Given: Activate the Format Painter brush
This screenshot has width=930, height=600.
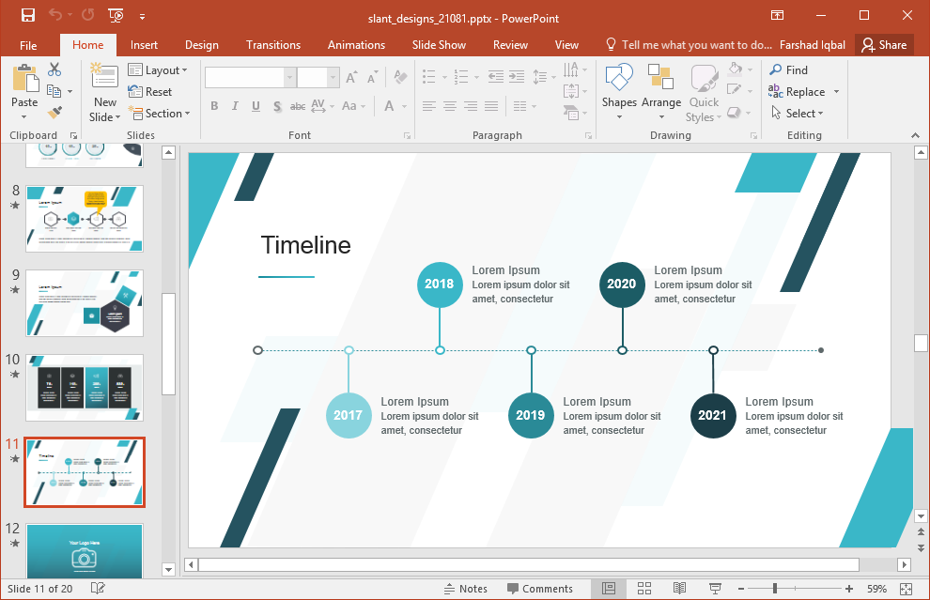Looking at the screenshot, I should point(55,112).
